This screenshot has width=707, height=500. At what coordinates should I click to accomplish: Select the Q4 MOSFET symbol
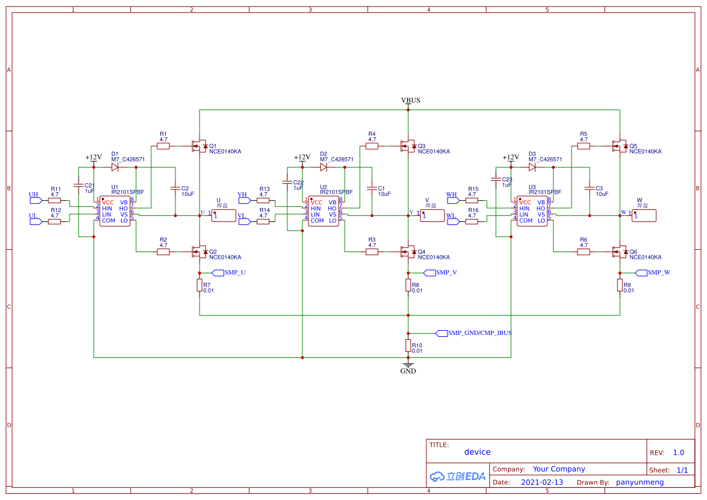coord(408,252)
